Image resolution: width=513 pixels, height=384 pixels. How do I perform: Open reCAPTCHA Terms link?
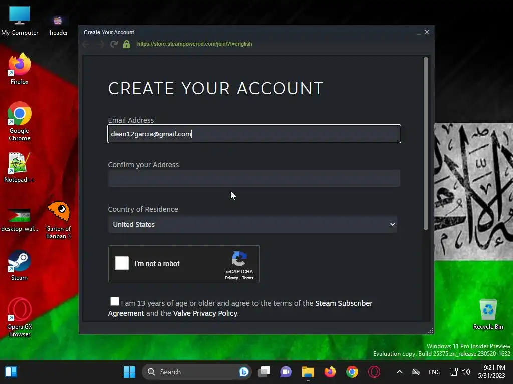coord(247,278)
